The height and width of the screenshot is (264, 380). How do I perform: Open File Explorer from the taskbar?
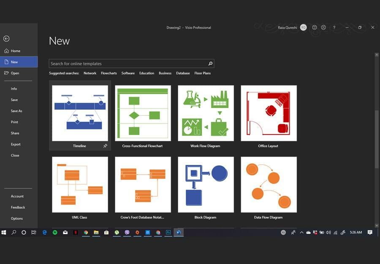96,232
